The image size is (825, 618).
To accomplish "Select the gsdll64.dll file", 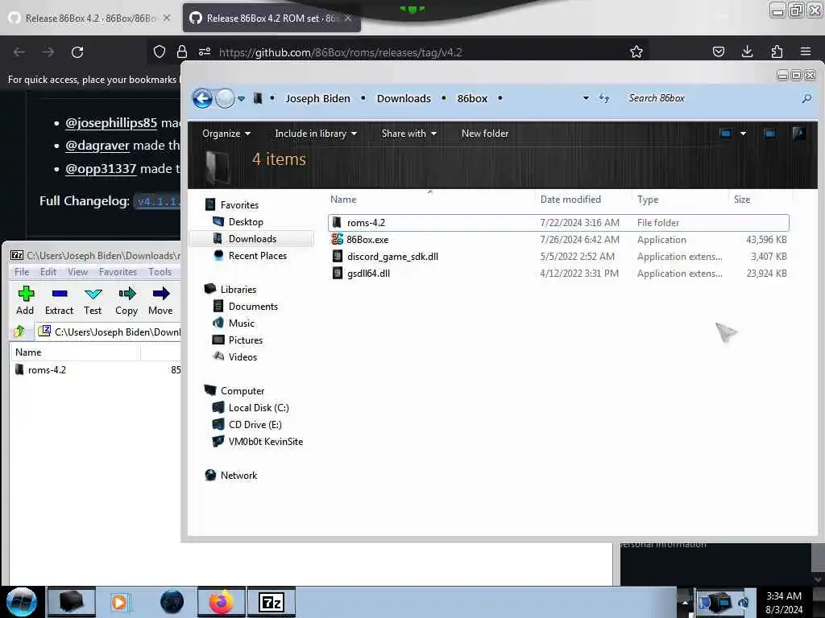I will point(558,274).
